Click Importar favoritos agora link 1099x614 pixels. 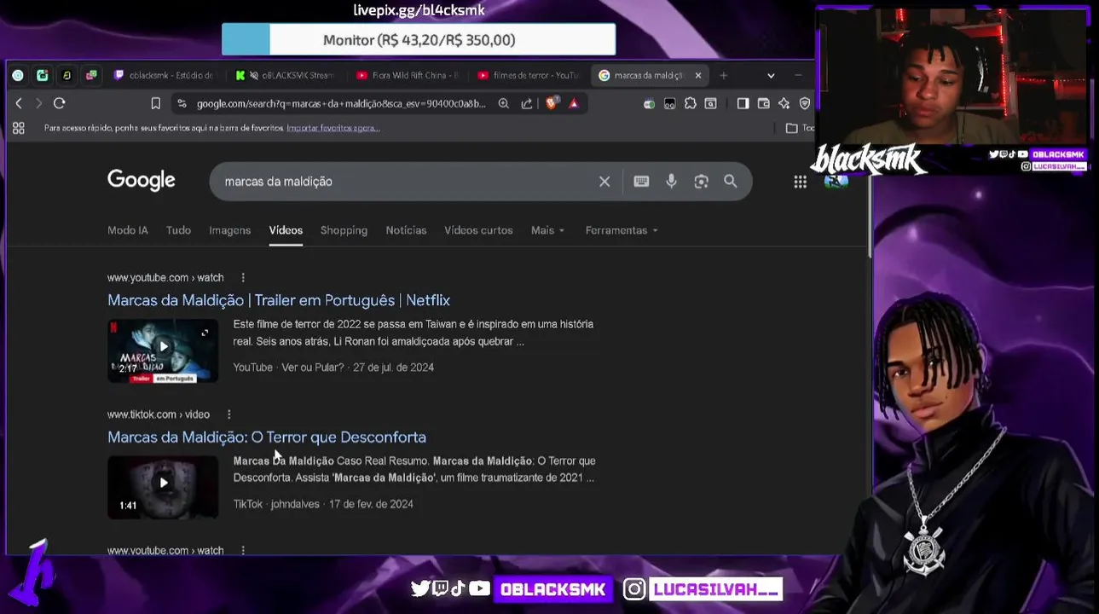(x=333, y=128)
